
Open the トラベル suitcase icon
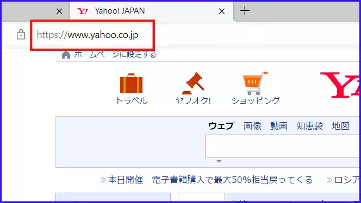point(131,83)
